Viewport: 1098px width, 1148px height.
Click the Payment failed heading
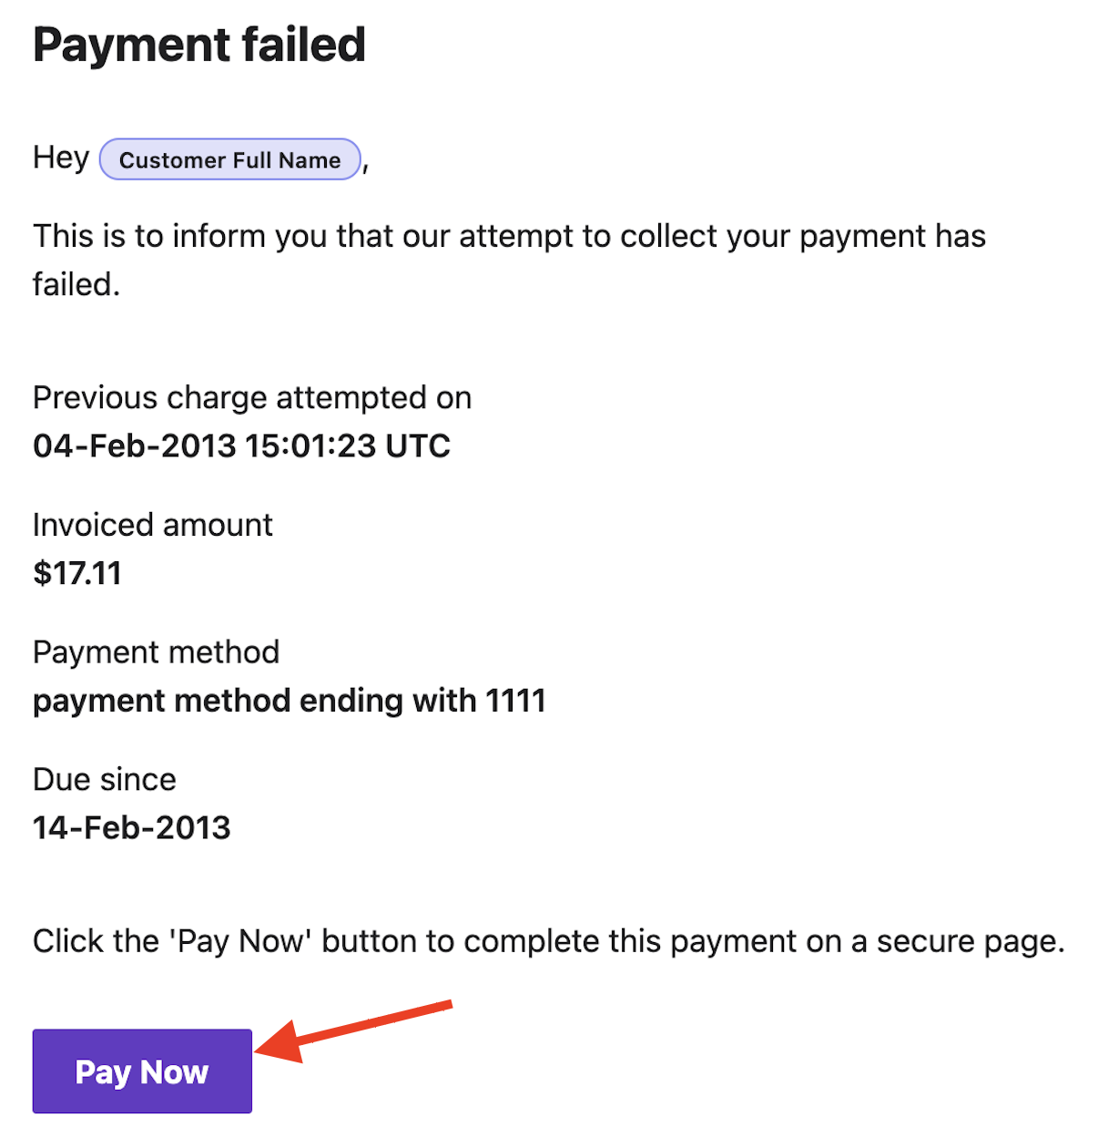(x=199, y=45)
